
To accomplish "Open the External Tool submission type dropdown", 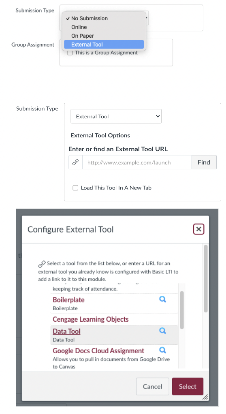I will pyautogui.click(x=116, y=116).
